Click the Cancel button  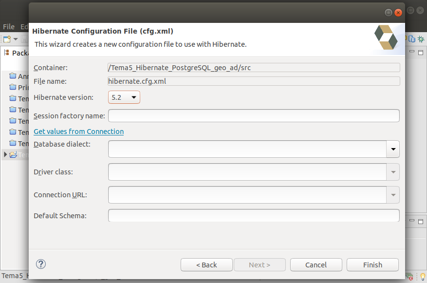tap(316, 265)
